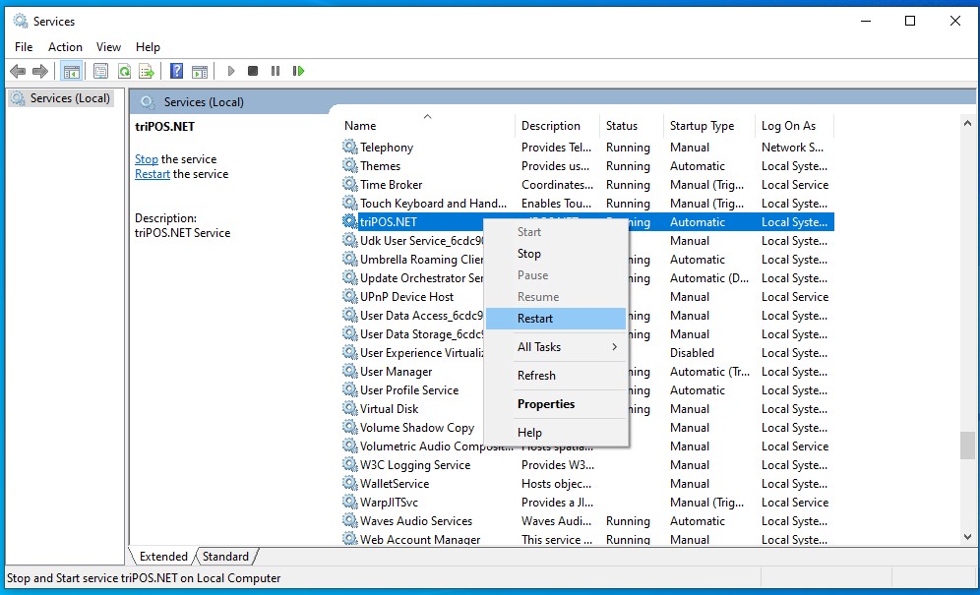Click the gear icon beside Virtual Disk
The width and height of the screenshot is (980, 595).
(x=350, y=409)
